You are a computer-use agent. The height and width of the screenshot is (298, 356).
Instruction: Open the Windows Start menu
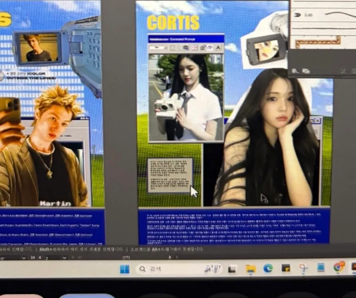point(125,269)
